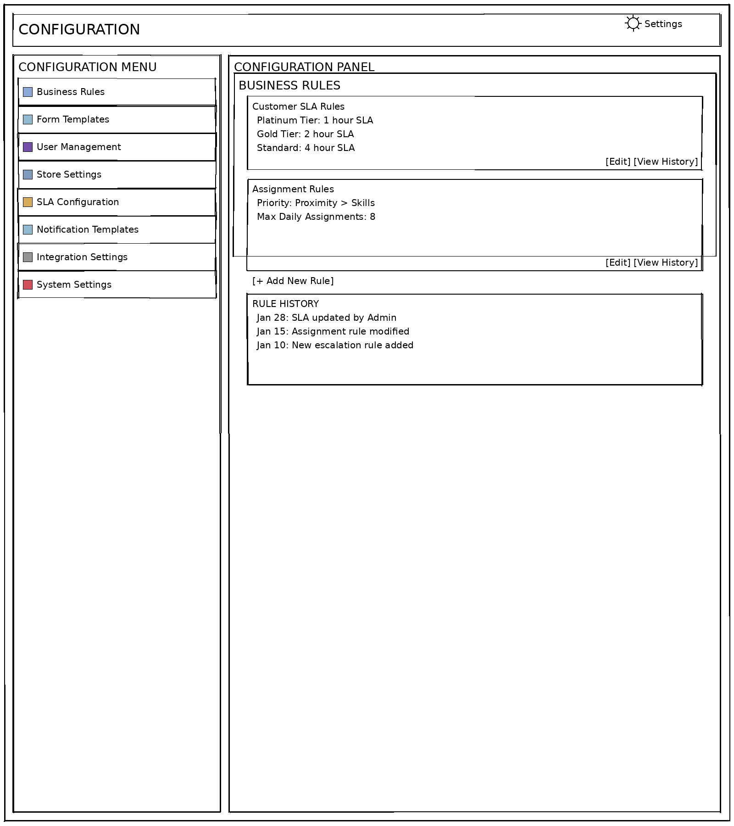
Task: Open the Settings gear icon
Action: [633, 24]
